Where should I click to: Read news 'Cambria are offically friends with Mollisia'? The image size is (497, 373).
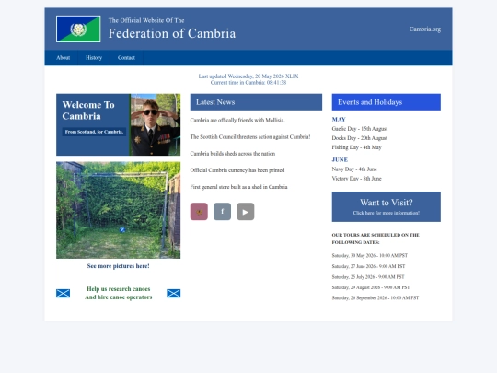coord(237,121)
